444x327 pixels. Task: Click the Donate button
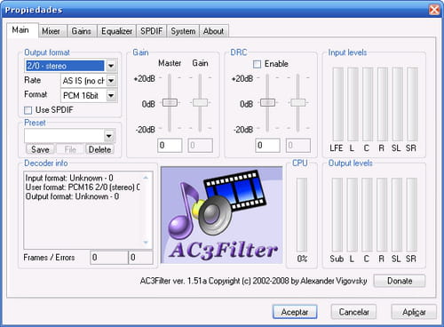[400, 281]
